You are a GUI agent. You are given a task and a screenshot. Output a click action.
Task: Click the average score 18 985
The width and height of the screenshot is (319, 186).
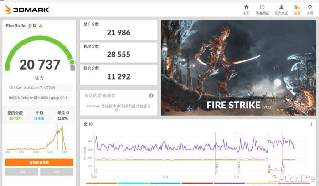click(39, 118)
